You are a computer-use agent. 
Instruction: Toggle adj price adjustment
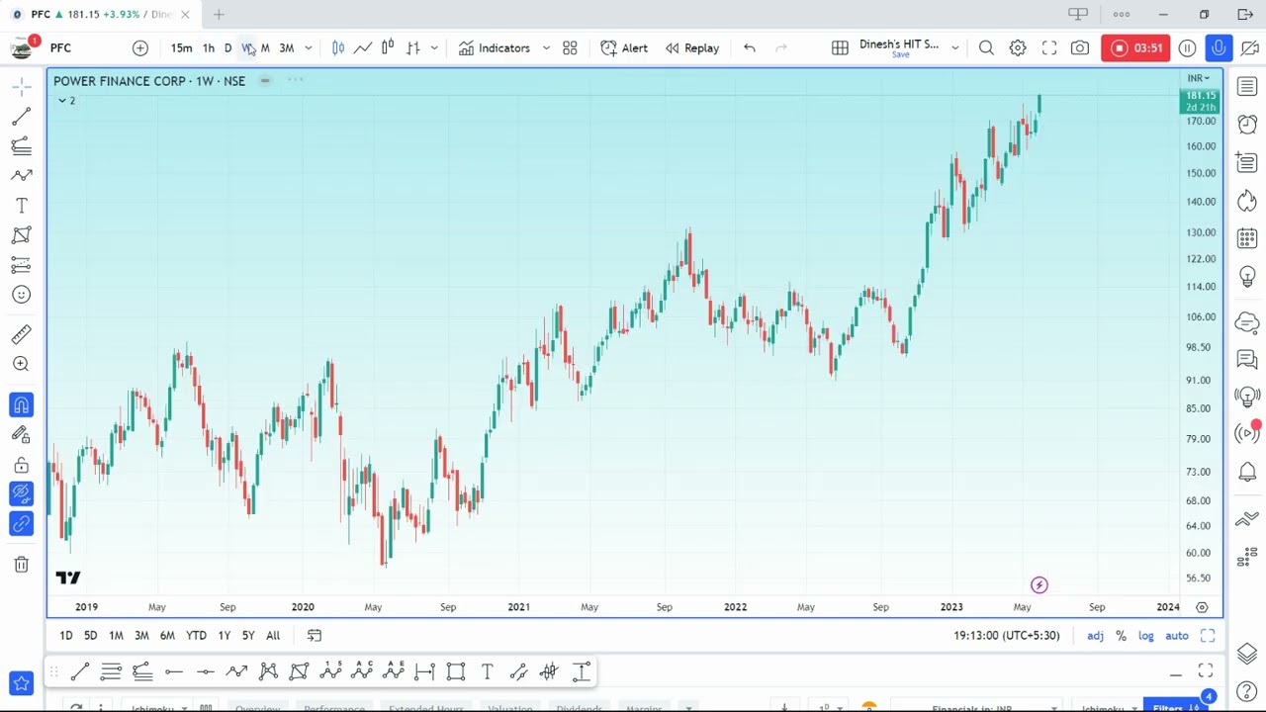tap(1095, 636)
